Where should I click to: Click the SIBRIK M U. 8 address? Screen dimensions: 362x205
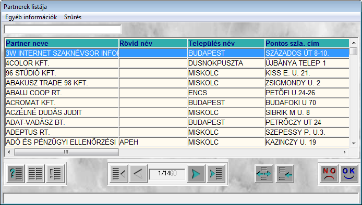point(307,112)
